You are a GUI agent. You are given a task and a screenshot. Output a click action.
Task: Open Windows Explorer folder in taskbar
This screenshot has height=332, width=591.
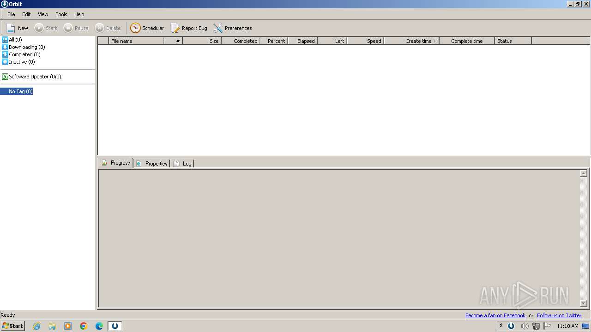52,326
